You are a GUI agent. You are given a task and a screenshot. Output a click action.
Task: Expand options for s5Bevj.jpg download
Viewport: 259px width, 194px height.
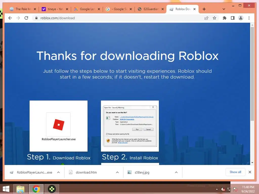176,172
